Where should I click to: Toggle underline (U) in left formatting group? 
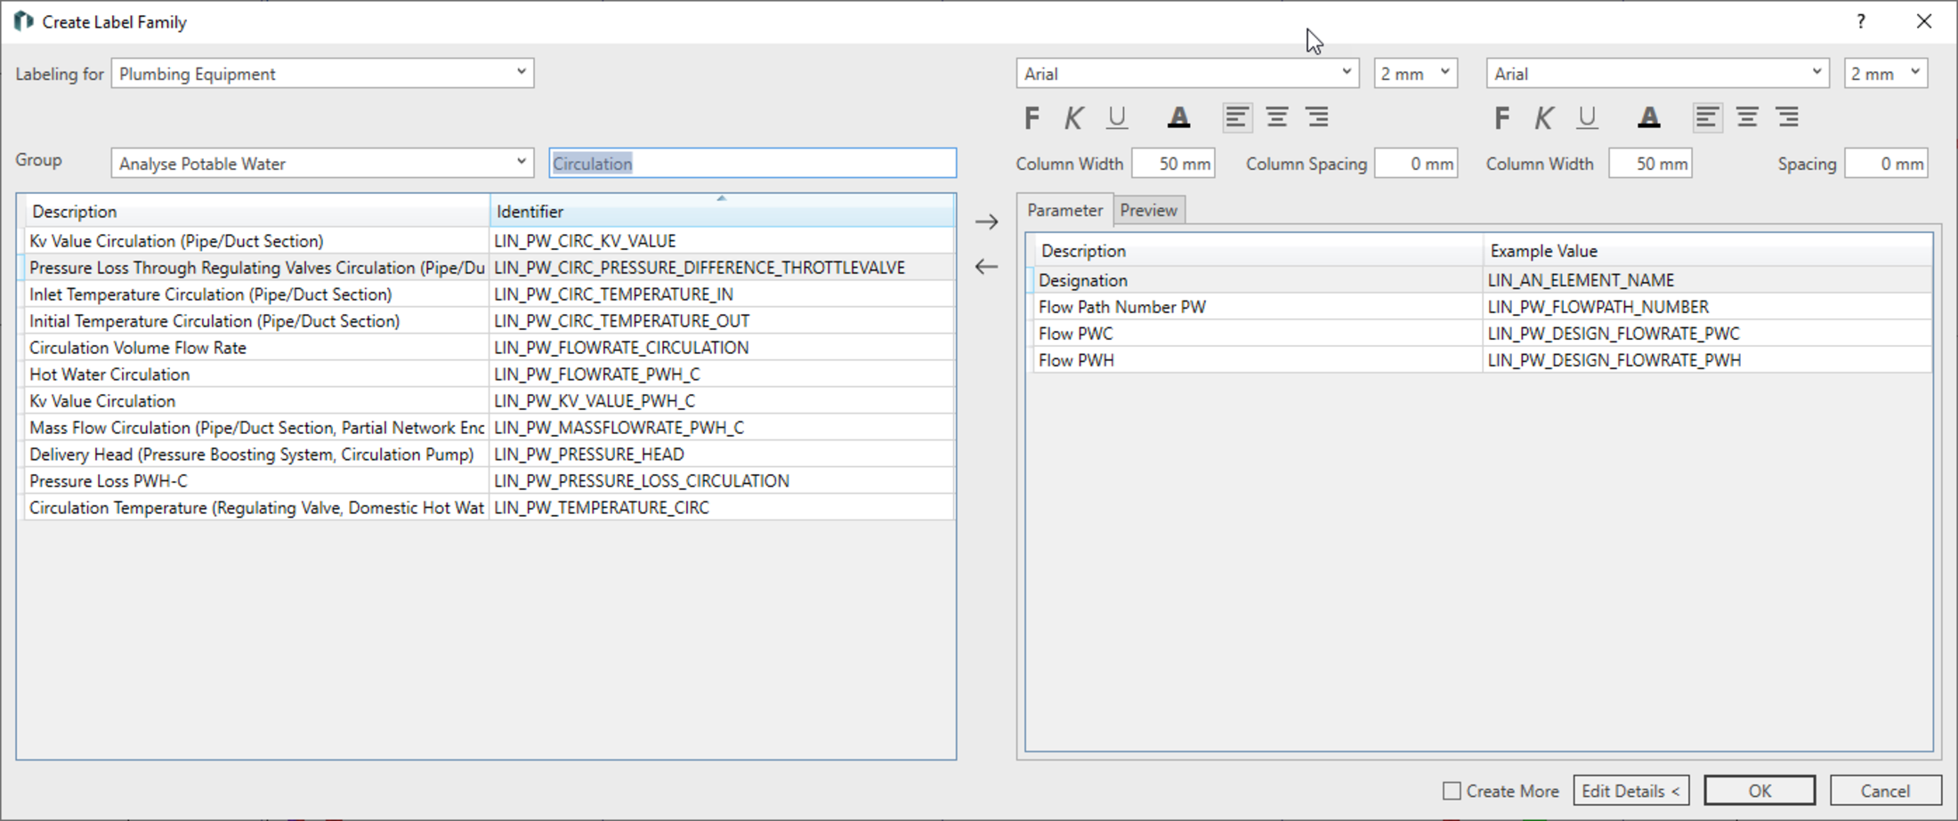pyautogui.click(x=1116, y=117)
